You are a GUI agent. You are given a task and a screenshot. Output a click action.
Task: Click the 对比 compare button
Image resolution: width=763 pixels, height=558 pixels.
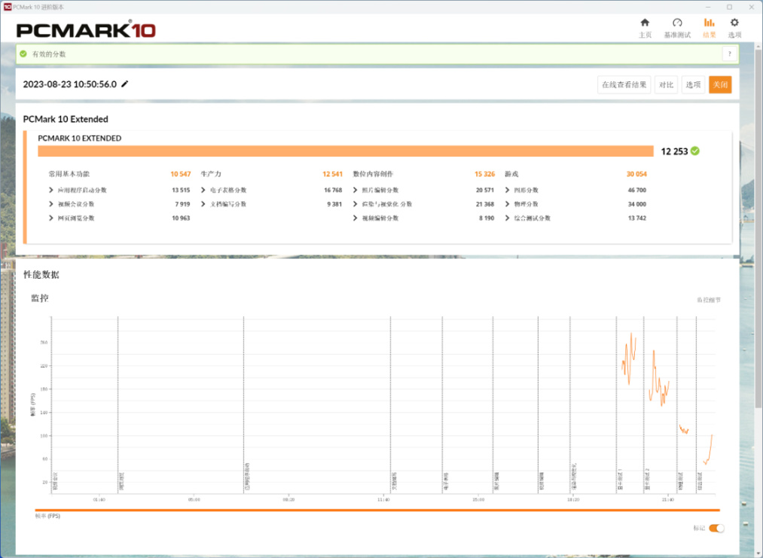tap(666, 84)
